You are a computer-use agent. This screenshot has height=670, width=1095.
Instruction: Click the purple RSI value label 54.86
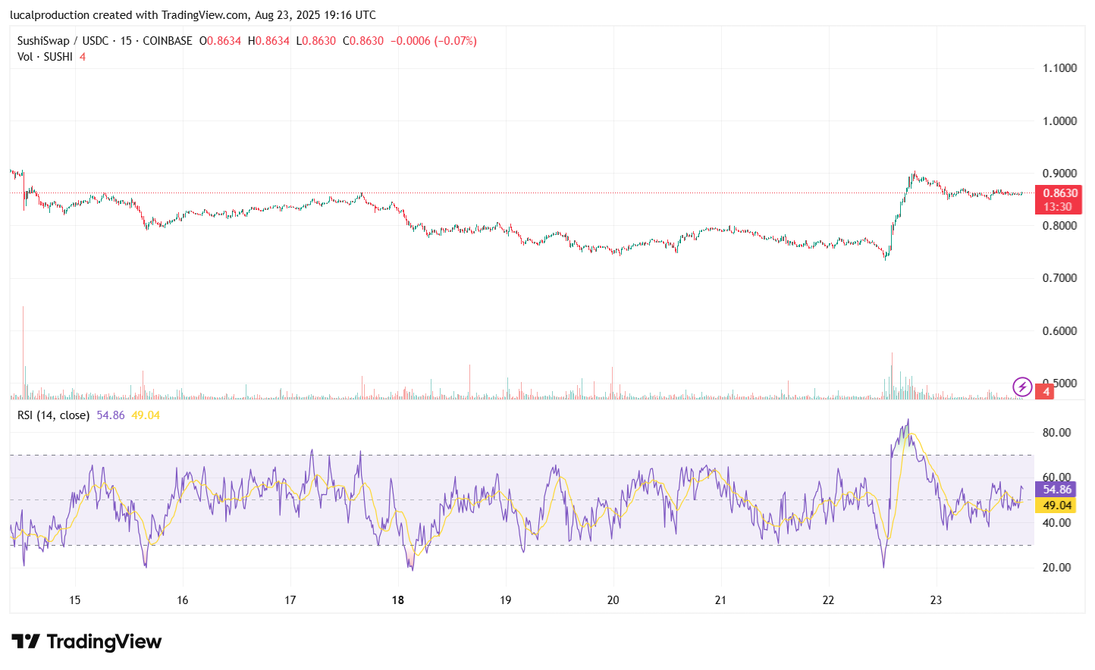tap(1056, 490)
